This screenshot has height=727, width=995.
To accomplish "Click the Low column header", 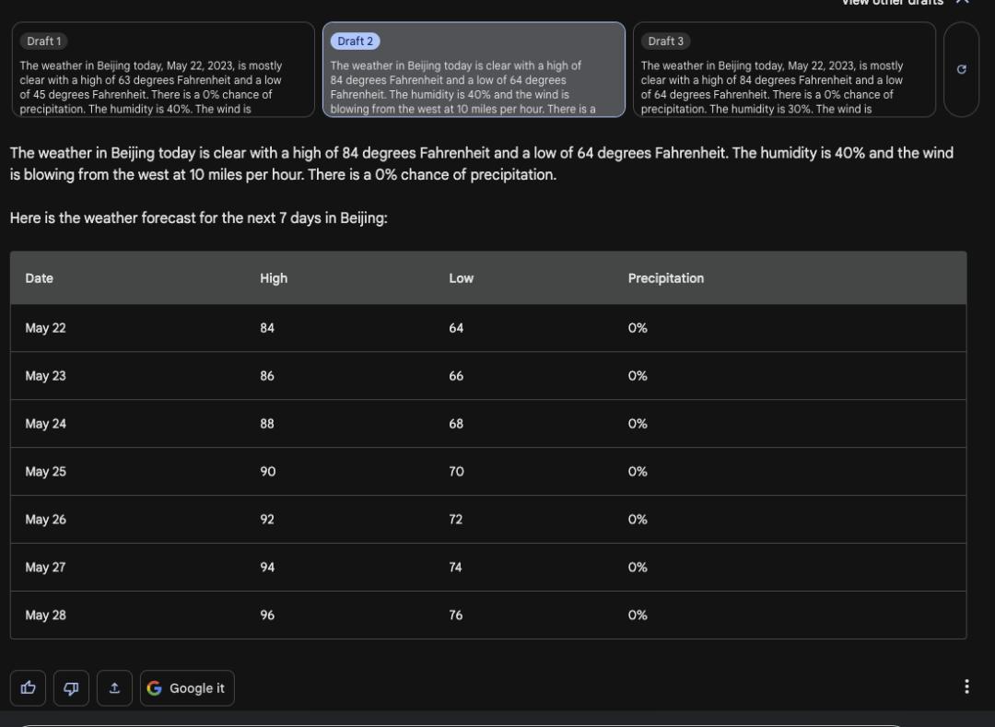I will (x=462, y=278).
